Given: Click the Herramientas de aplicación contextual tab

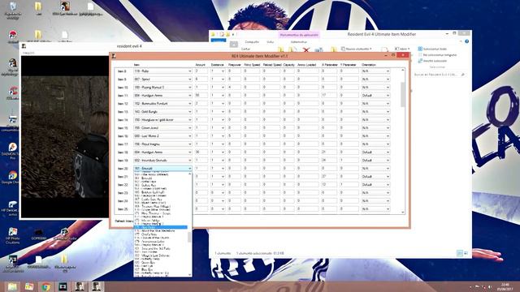Looking at the screenshot, I should [x=299, y=34].
